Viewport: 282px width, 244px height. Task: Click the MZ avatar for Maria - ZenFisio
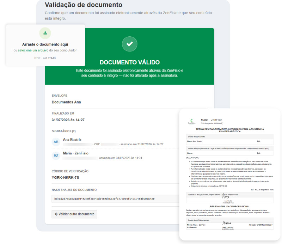coord(56,155)
